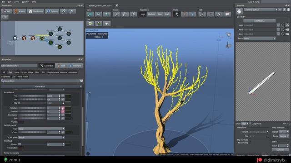This screenshot has width=291, height=163.
Task: Adjust the Knockout Amount slider
Action: click(x=32, y=144)
